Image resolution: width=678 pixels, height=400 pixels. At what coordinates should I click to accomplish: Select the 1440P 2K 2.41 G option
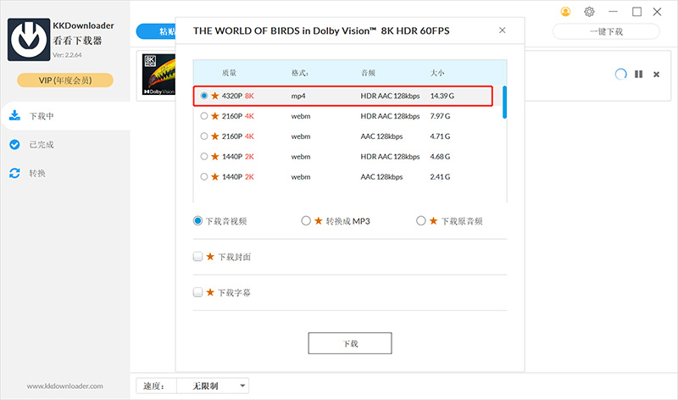(x=204, y=177)
